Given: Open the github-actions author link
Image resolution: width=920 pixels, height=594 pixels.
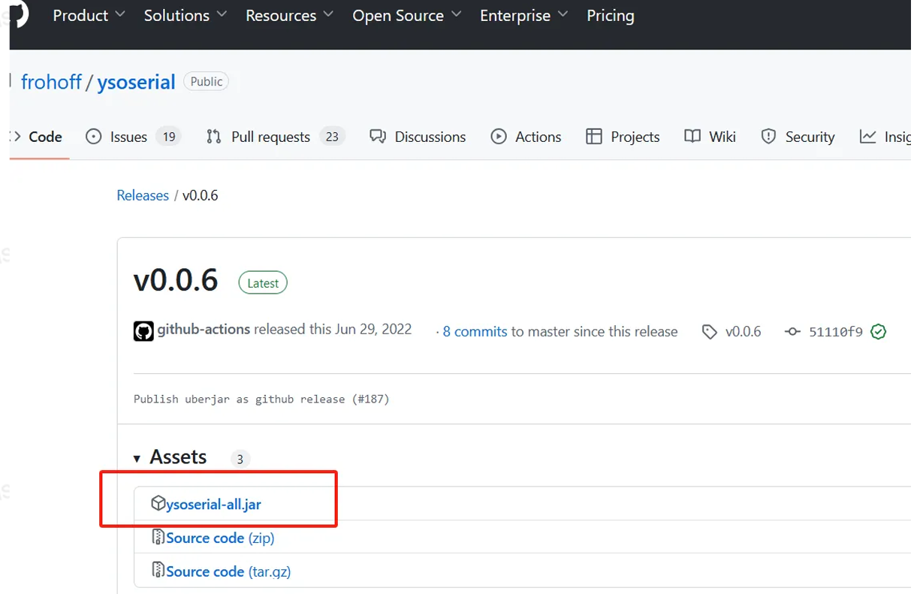Looking at the screenshot, I should (204, 329).
